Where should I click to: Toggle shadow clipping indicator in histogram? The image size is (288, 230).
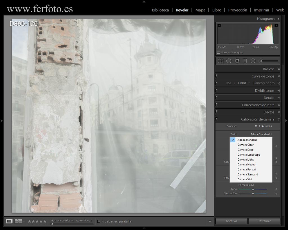pyautogui.click(x=219, y=26)
